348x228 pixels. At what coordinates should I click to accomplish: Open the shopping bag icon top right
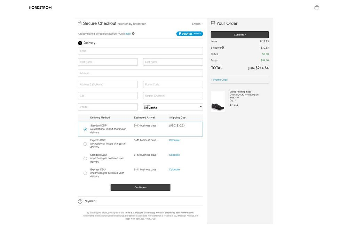[x=316, y=7]
